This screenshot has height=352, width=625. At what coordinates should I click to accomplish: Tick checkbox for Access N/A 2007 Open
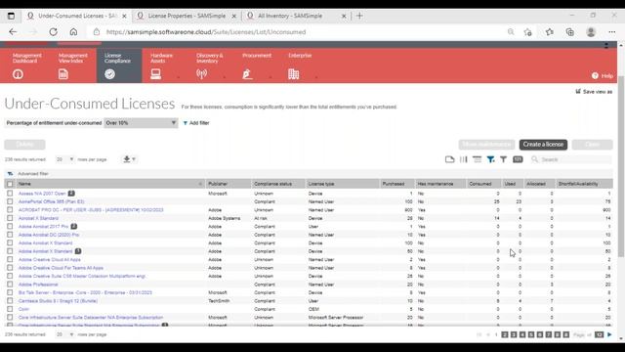point(10,194)
